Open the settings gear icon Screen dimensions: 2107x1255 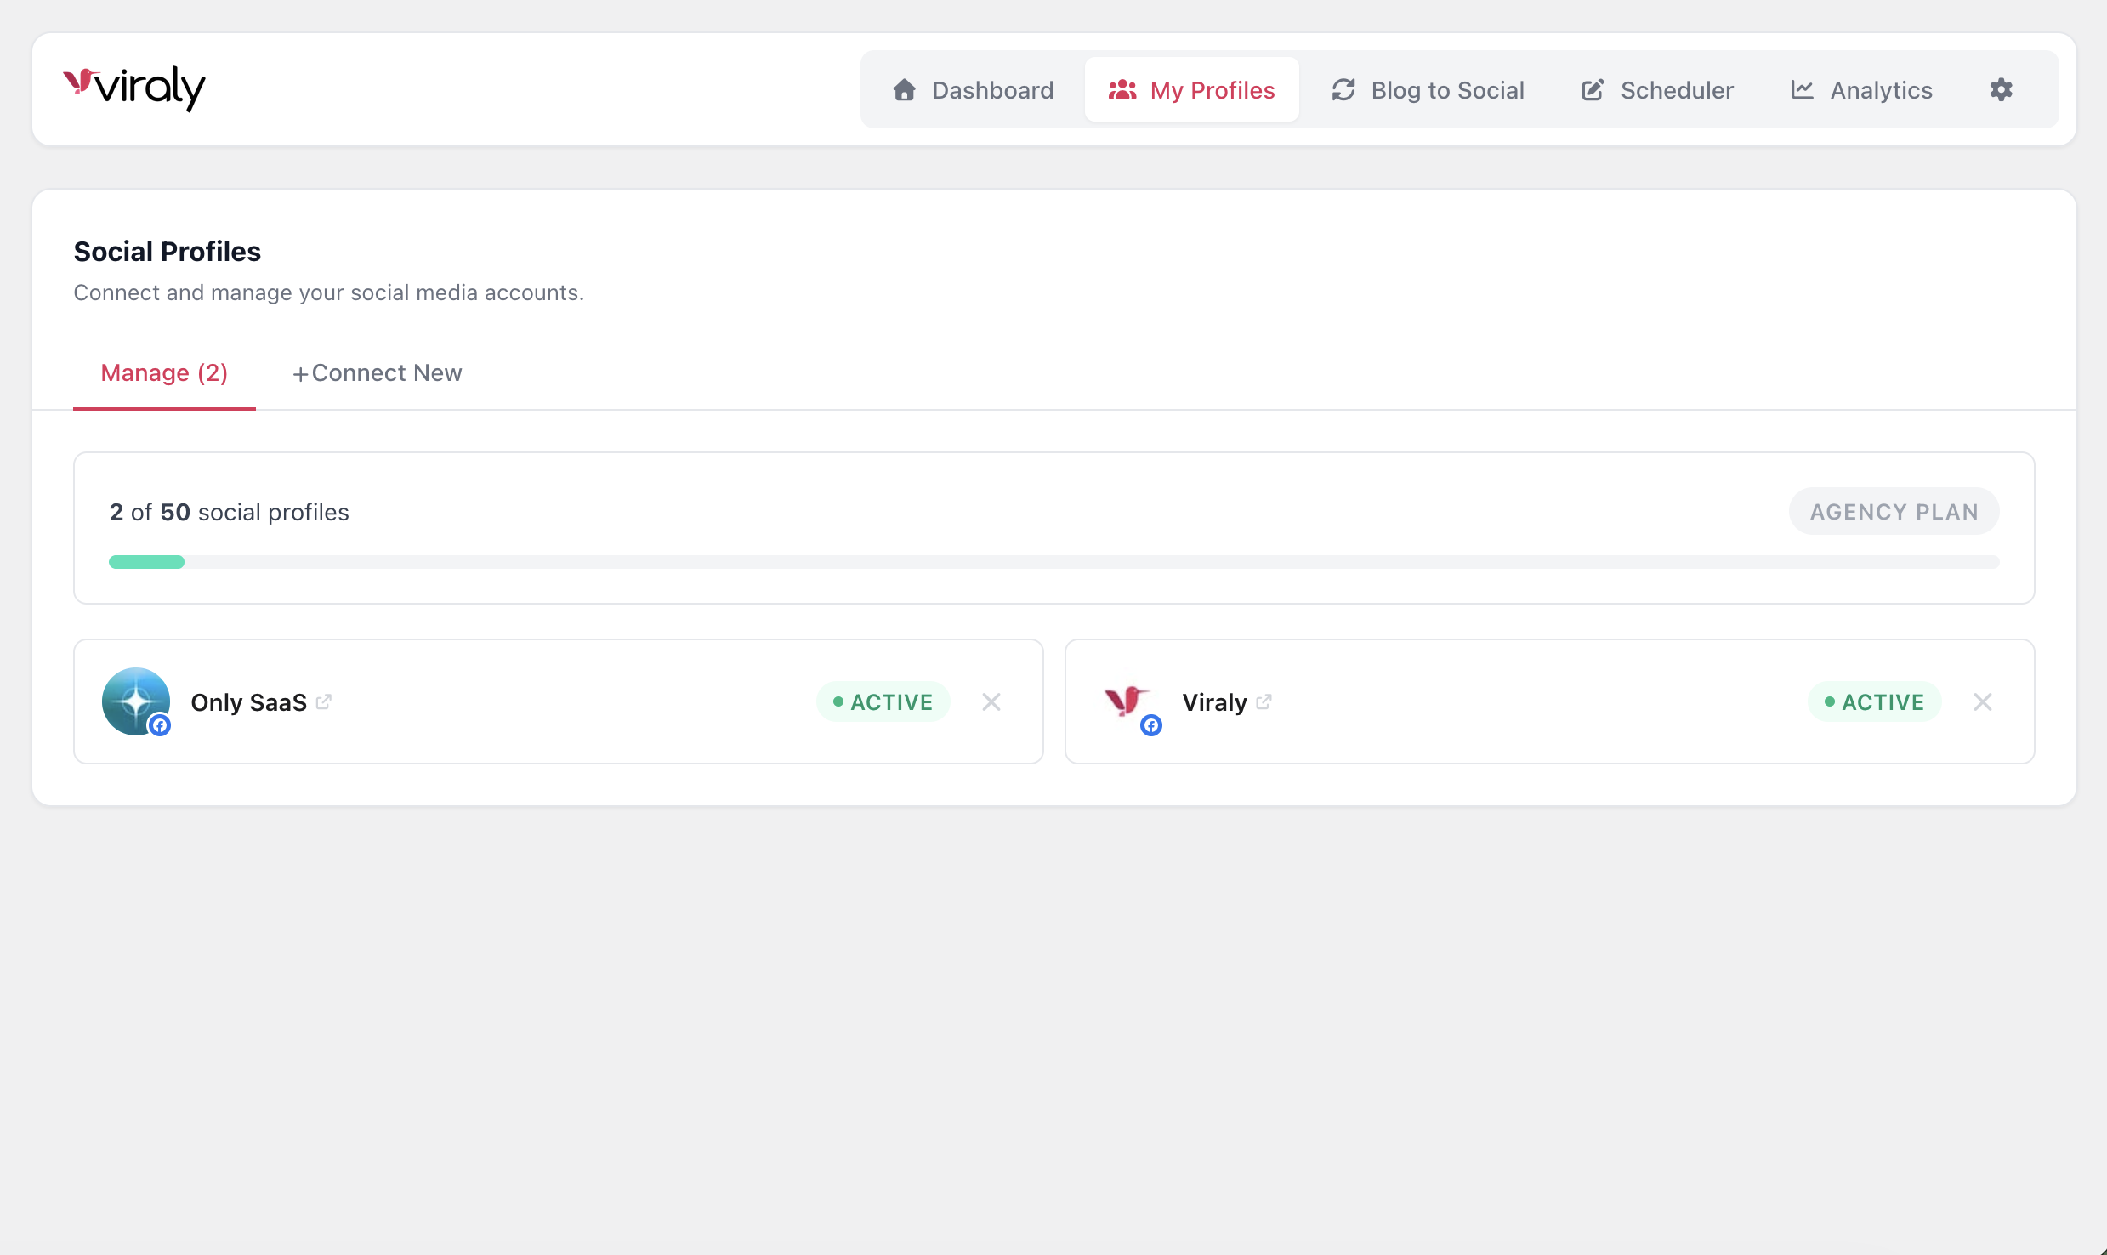(x=2002, y=89)
